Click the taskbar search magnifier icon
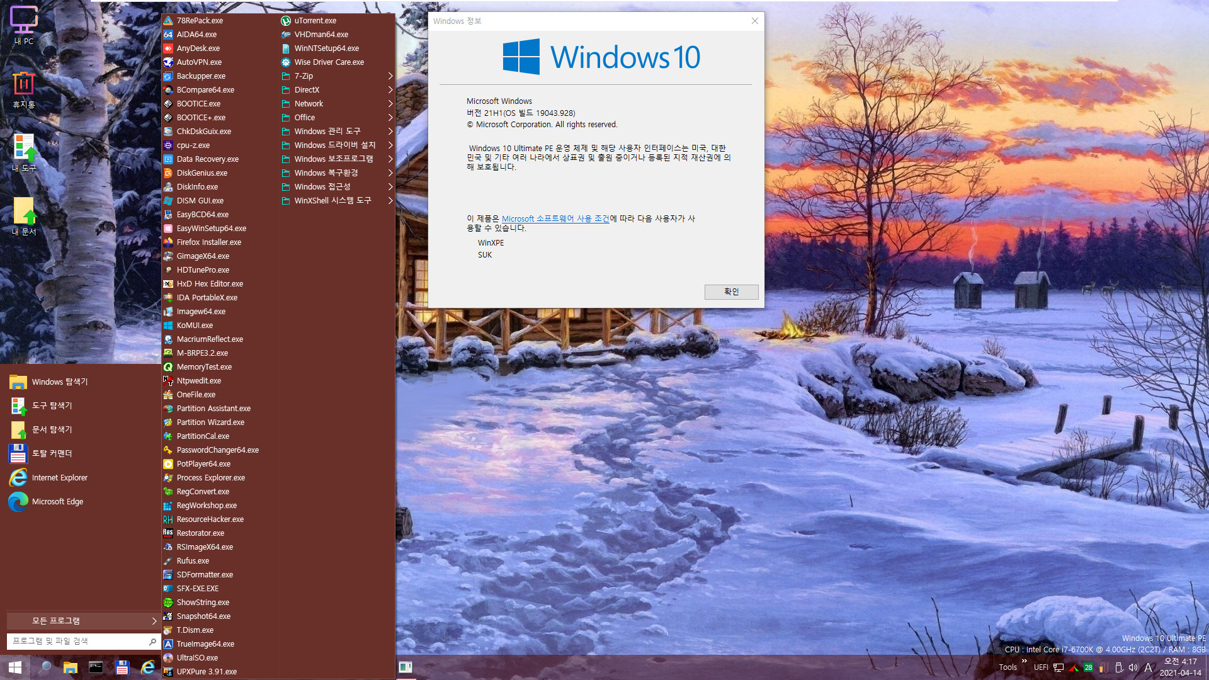 [x=45, y=667]
